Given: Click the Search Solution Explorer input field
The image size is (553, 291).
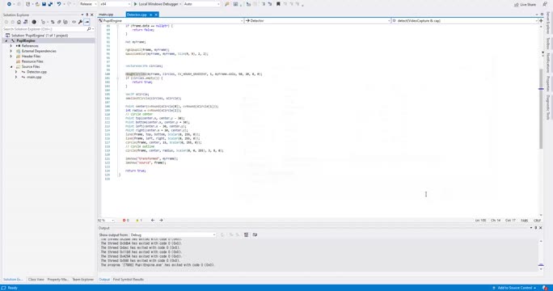Looking at the screenshot, I should [x=44, y=29].
